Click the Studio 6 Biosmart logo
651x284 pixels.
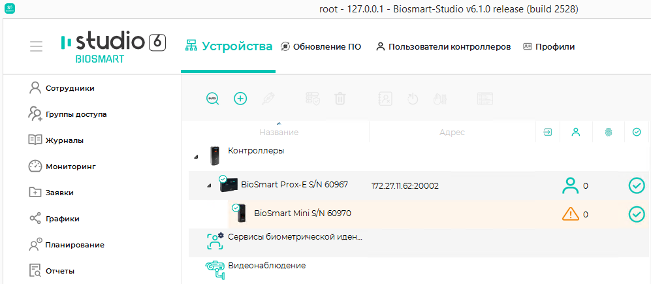[114, 46]
